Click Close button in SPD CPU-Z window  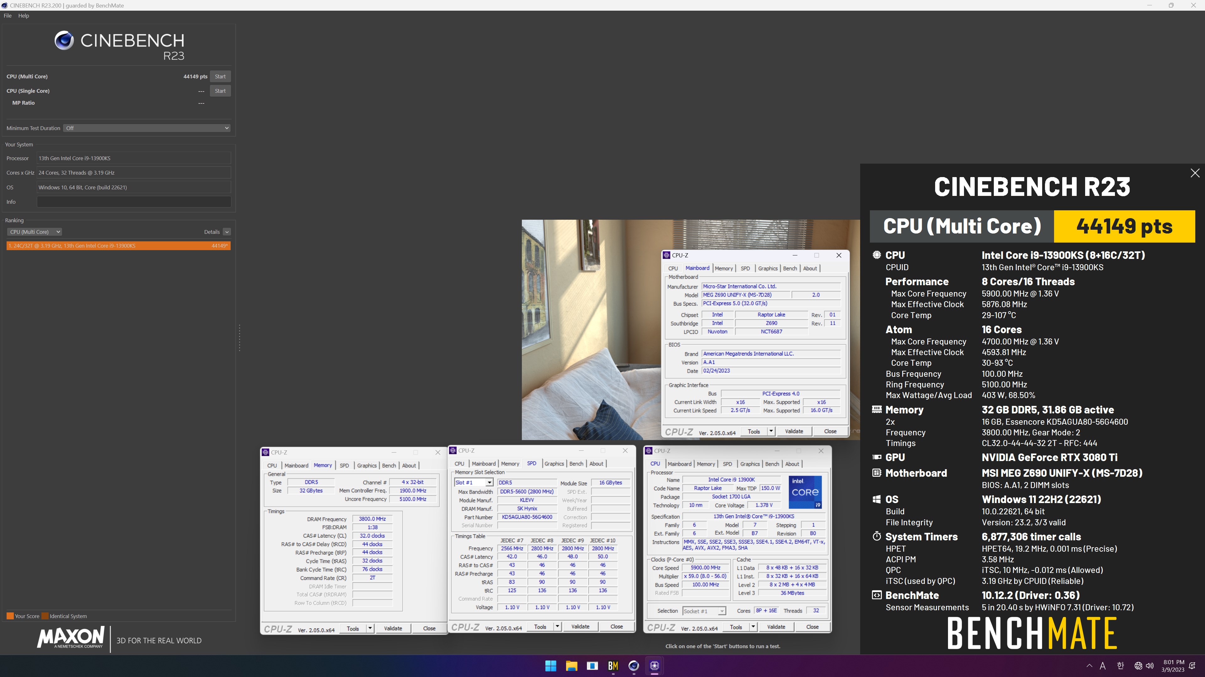coord(617,627)
